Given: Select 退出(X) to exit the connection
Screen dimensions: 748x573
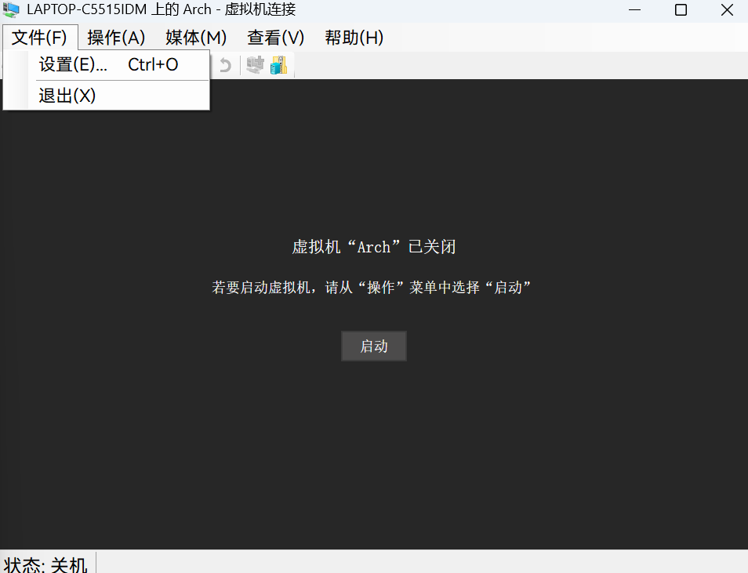Looking at the screenshot, I should pos(67,96).
